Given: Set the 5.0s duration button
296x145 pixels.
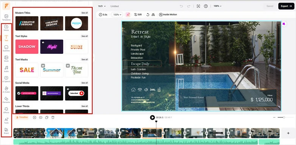Looking at the screenshot, I should 103,14.
